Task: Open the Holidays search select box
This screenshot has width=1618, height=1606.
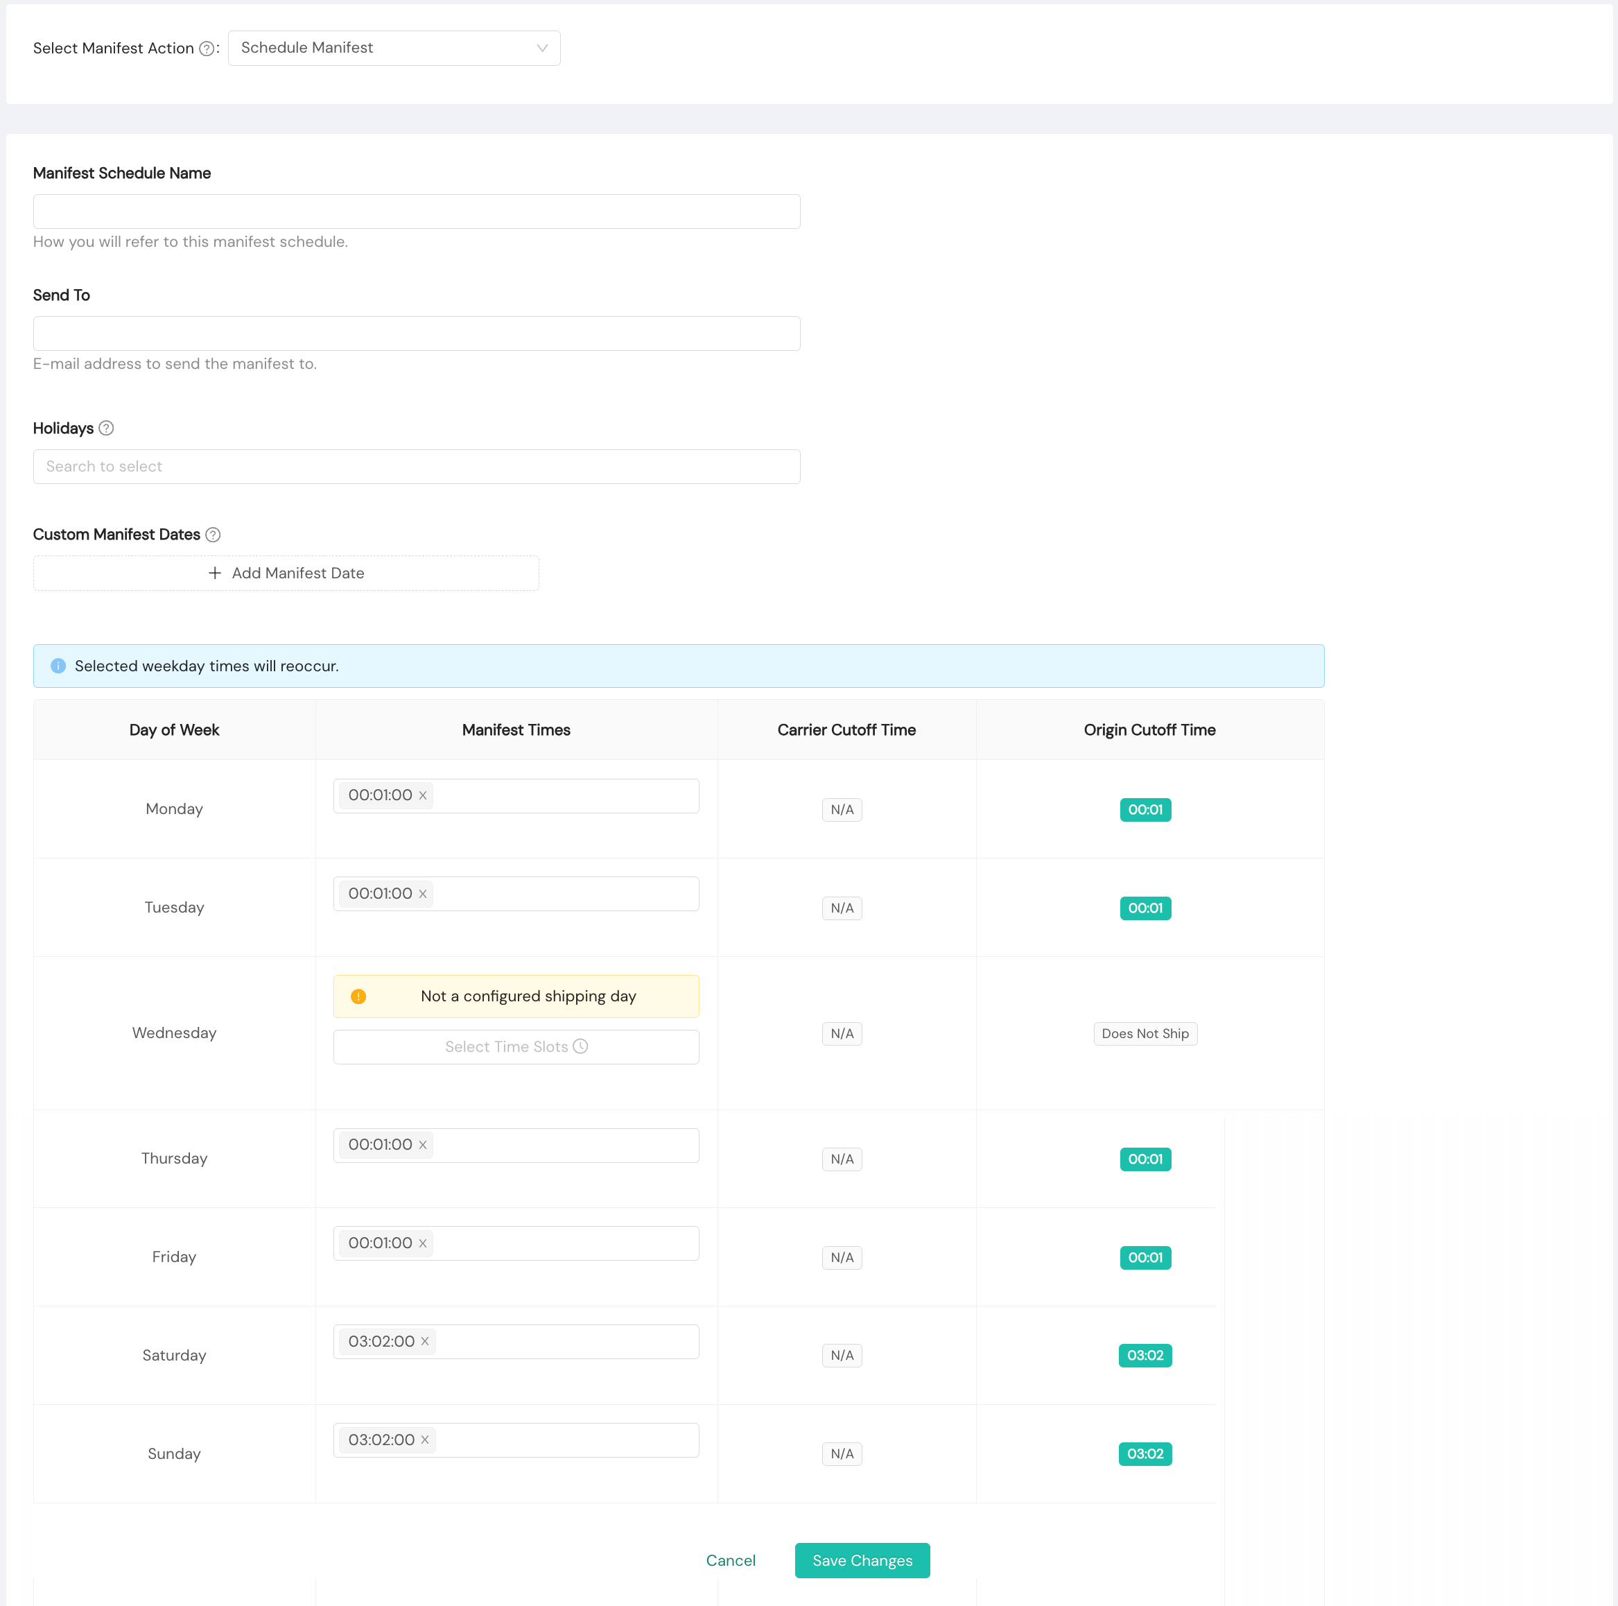Action: (416, 467)
